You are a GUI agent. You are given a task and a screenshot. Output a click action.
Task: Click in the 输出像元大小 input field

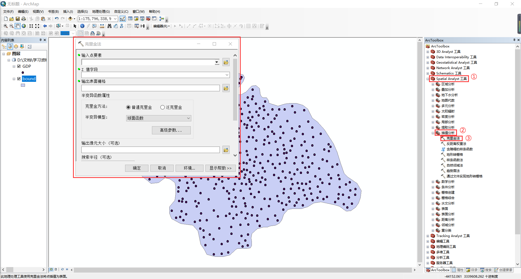tap(151, 150)
